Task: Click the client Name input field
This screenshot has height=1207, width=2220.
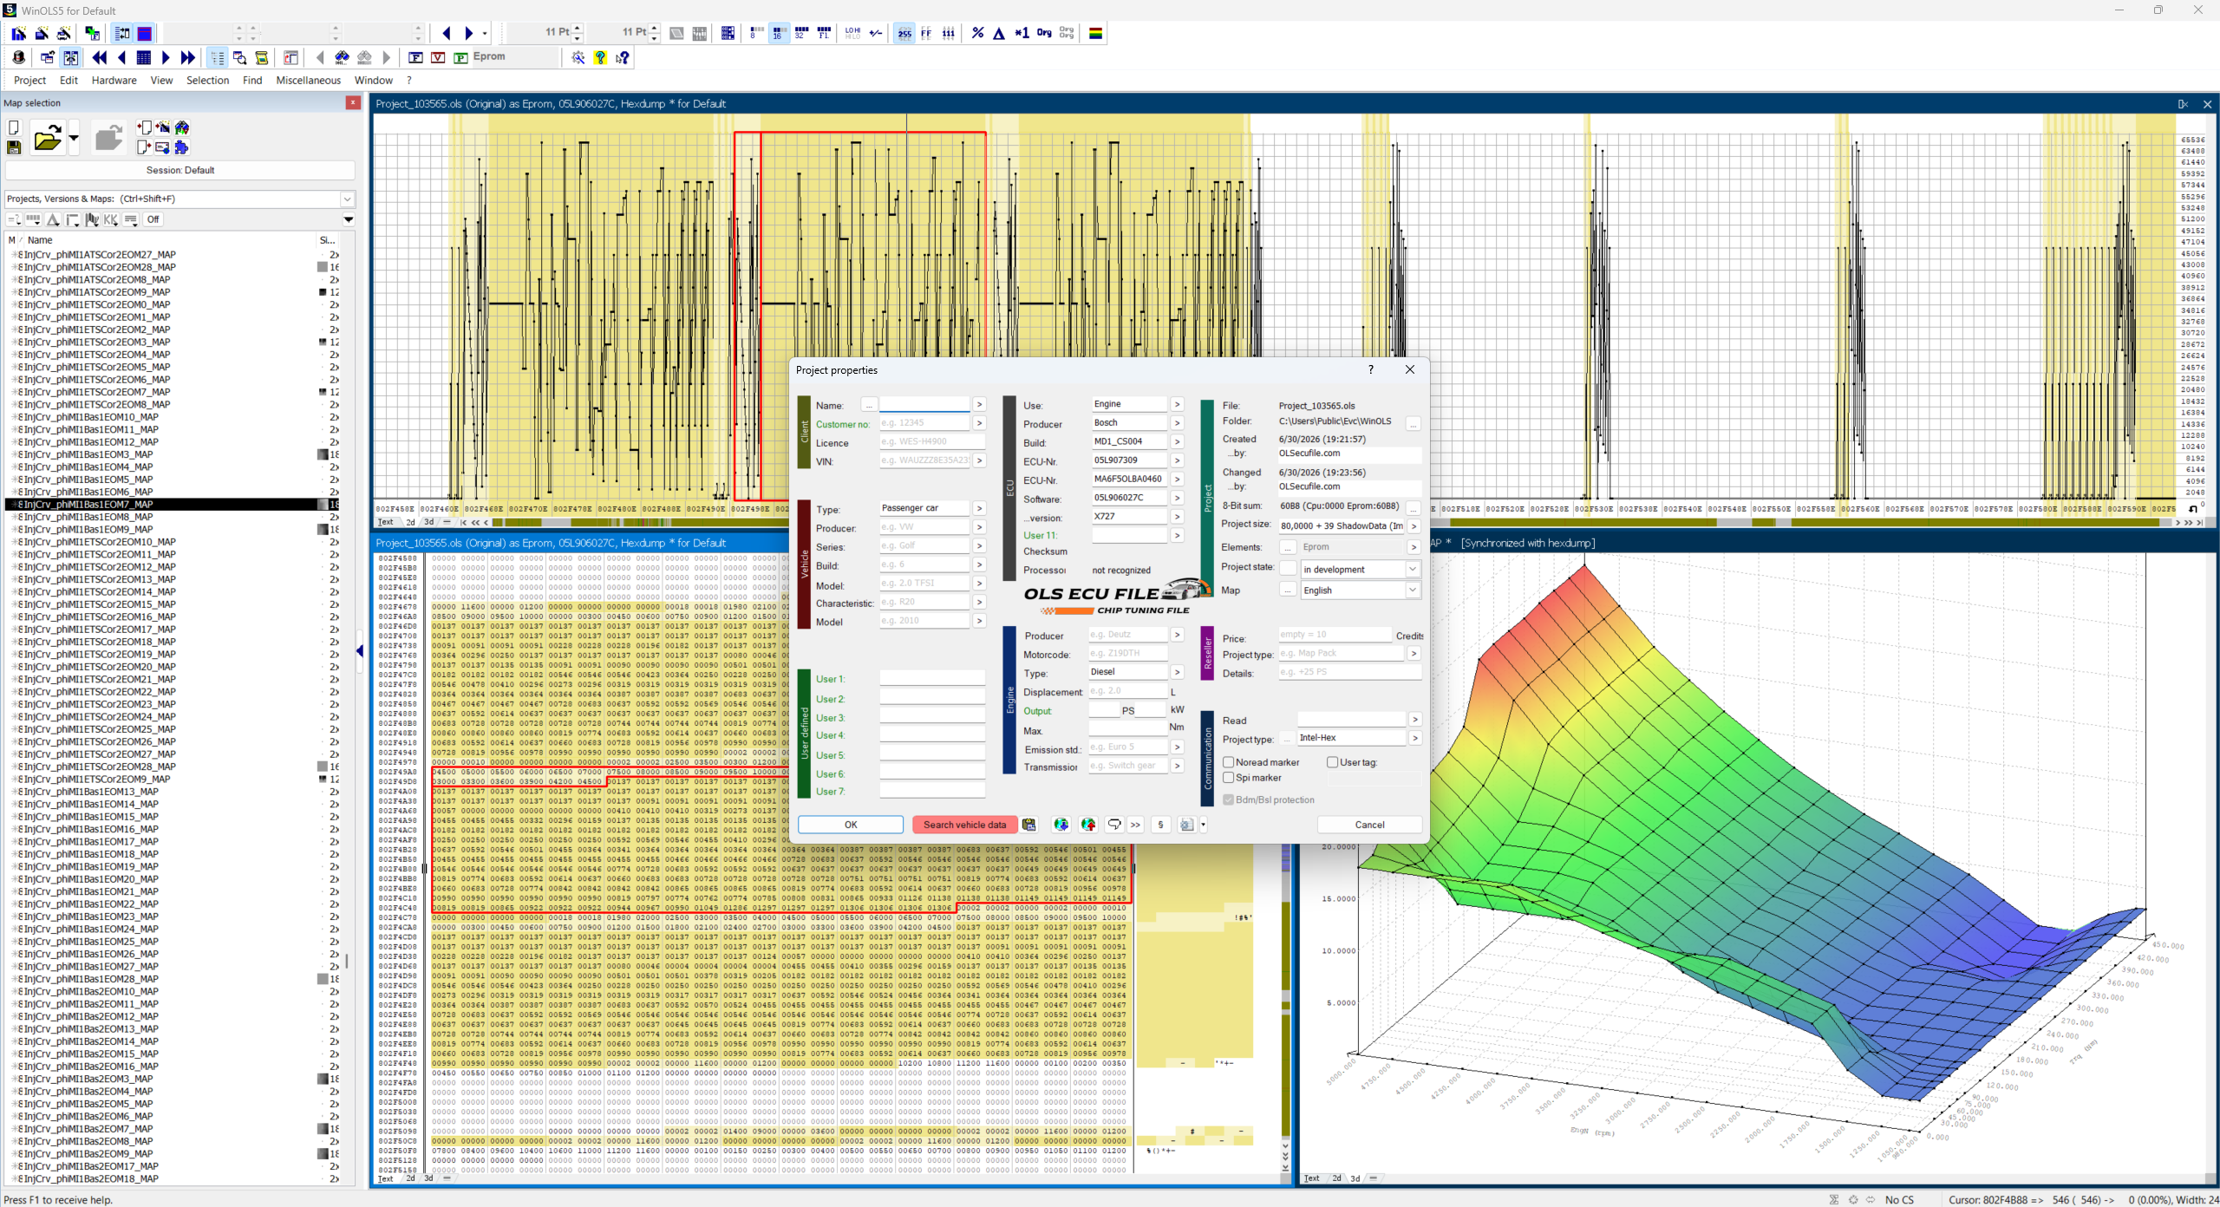Action: point(924,405)
